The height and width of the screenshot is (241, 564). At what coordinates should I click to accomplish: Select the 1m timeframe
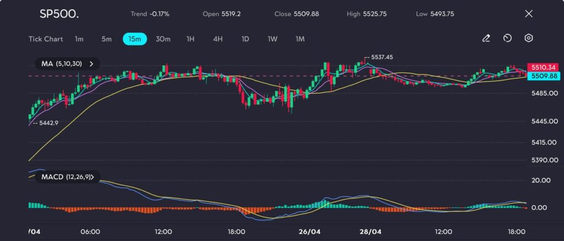pyautogui.click(x=79, y=39)
